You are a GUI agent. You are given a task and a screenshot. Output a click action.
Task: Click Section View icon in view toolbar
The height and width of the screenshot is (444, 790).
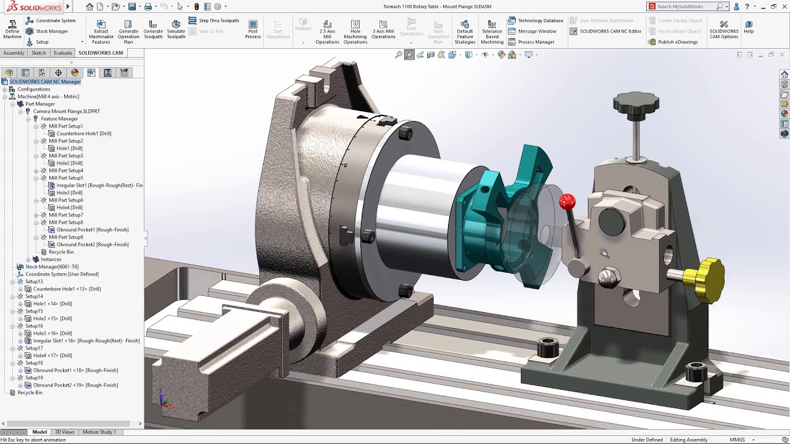click(431, 55)
